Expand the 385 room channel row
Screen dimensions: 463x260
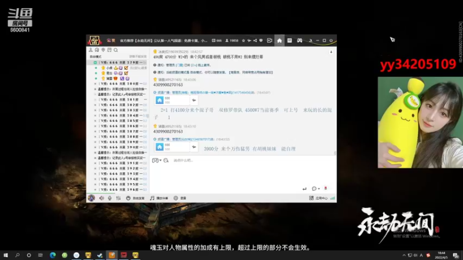coord(95,121)
